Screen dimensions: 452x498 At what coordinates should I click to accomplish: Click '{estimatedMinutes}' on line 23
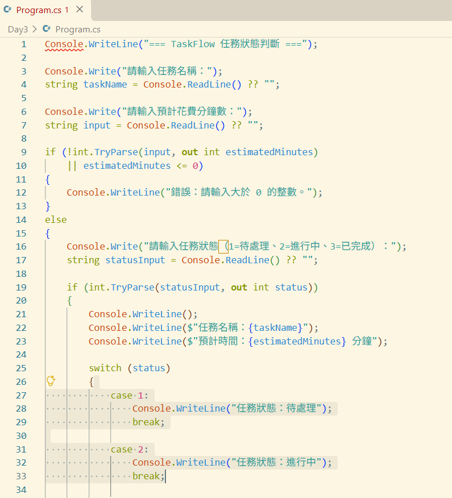click(x=297, y=342)
